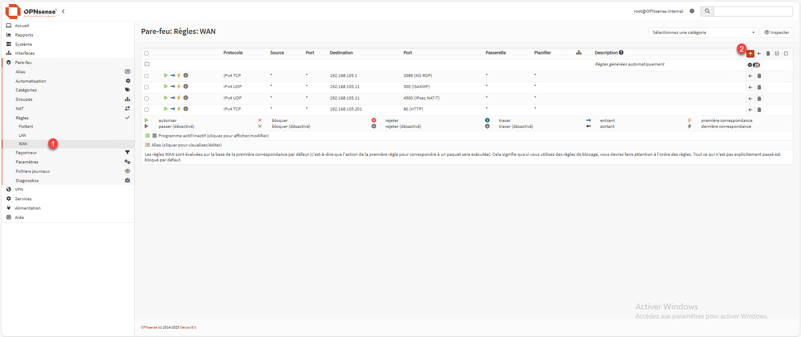
Task: Open LAN rules in sidebar
Action: pyautogui.click(x=22, y=135)
